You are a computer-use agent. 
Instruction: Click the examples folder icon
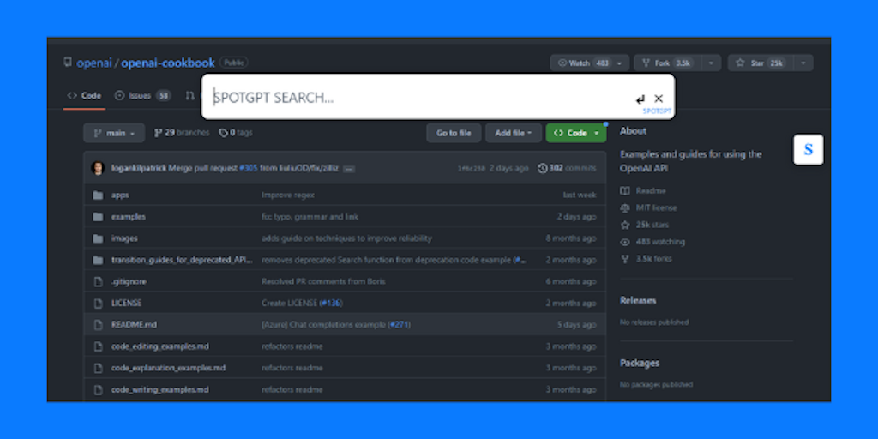98,217
